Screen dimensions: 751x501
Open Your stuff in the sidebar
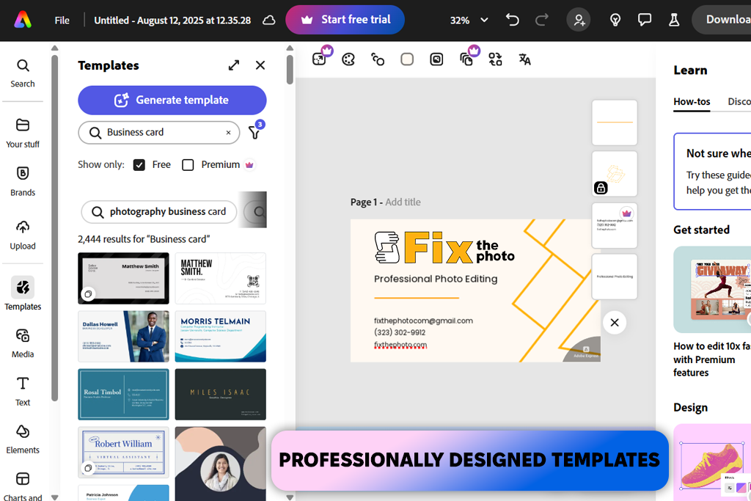tap(23, 134)
